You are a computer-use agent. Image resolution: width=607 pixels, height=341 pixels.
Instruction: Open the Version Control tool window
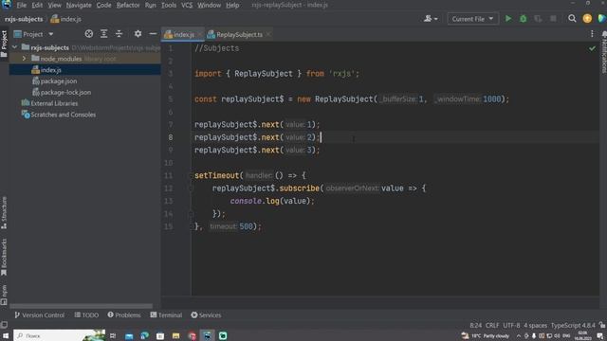(x=40, y=315)
